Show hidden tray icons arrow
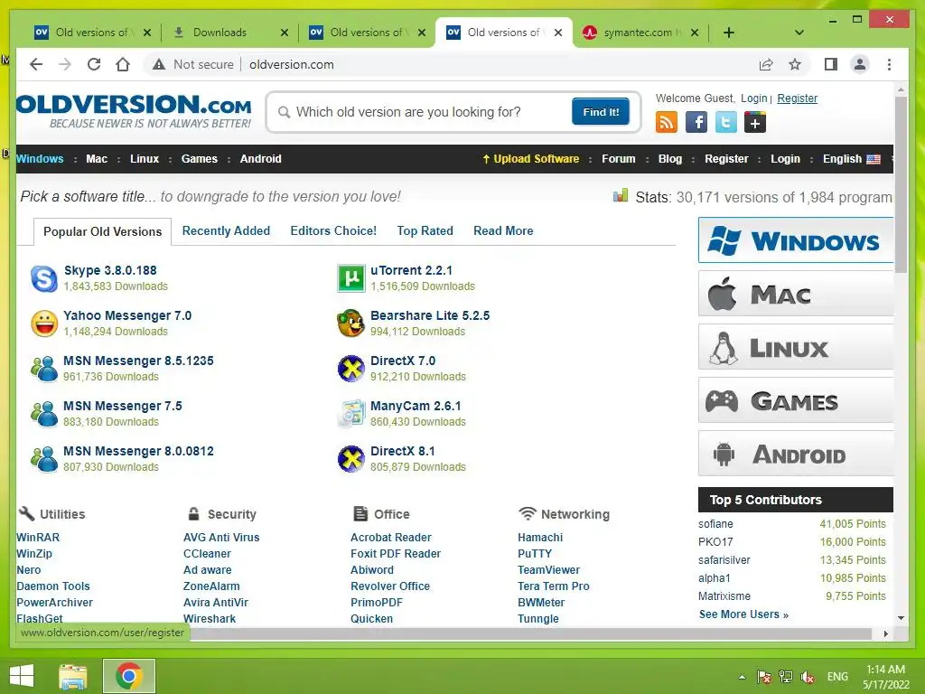The height and width of the screenshot is (694, 925). [742, 677]
